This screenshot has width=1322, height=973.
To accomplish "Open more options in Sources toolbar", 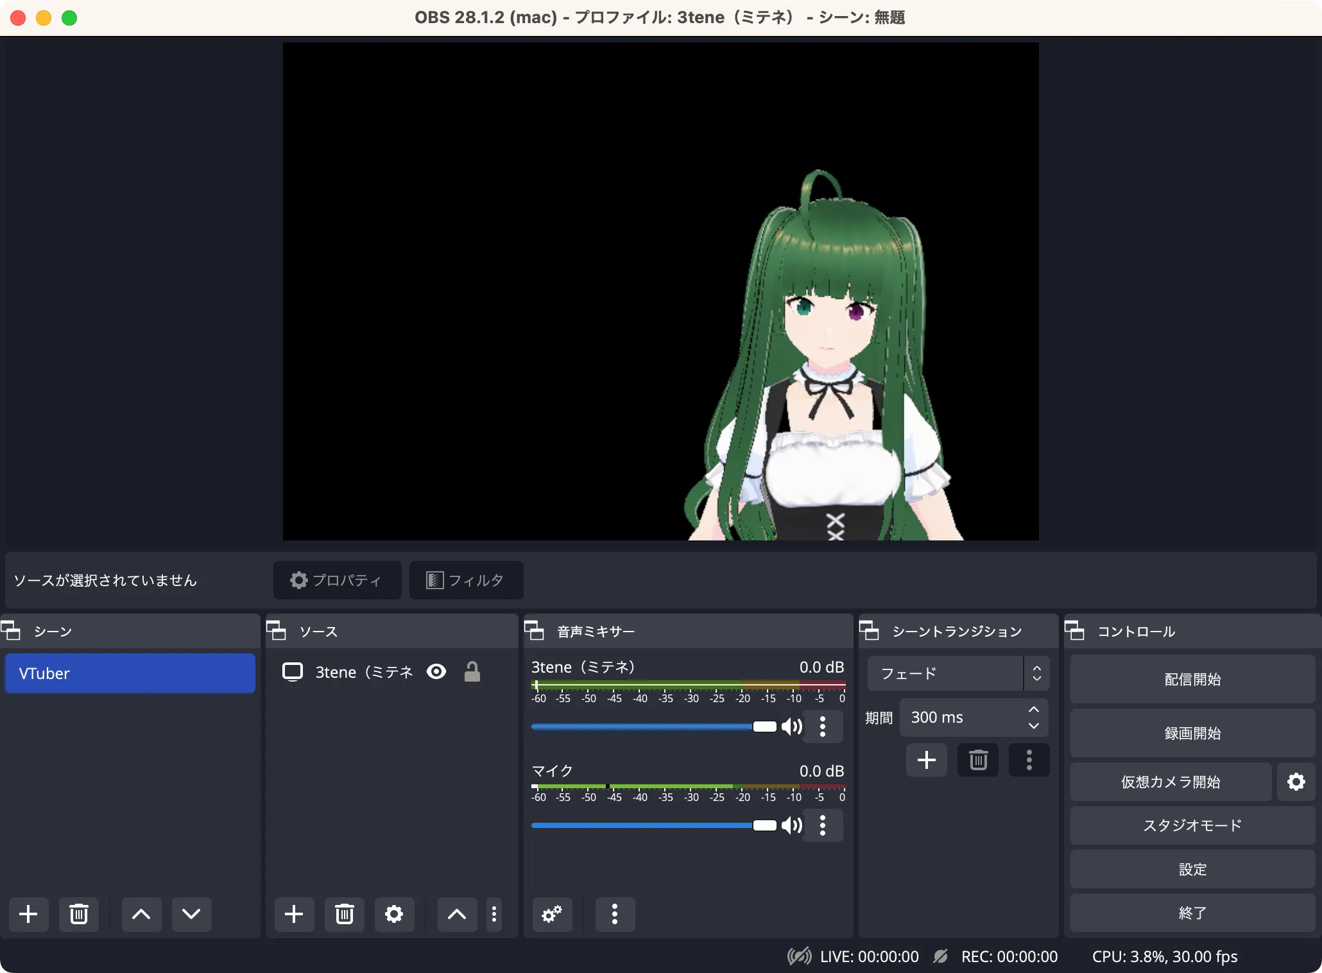I will click(x=494, y=914).
